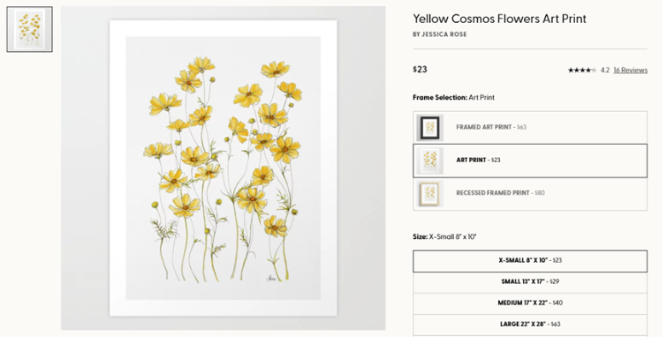Screen dimensions: 667x343
Task: Choose the Art Print $23 label
Action: 479,160
